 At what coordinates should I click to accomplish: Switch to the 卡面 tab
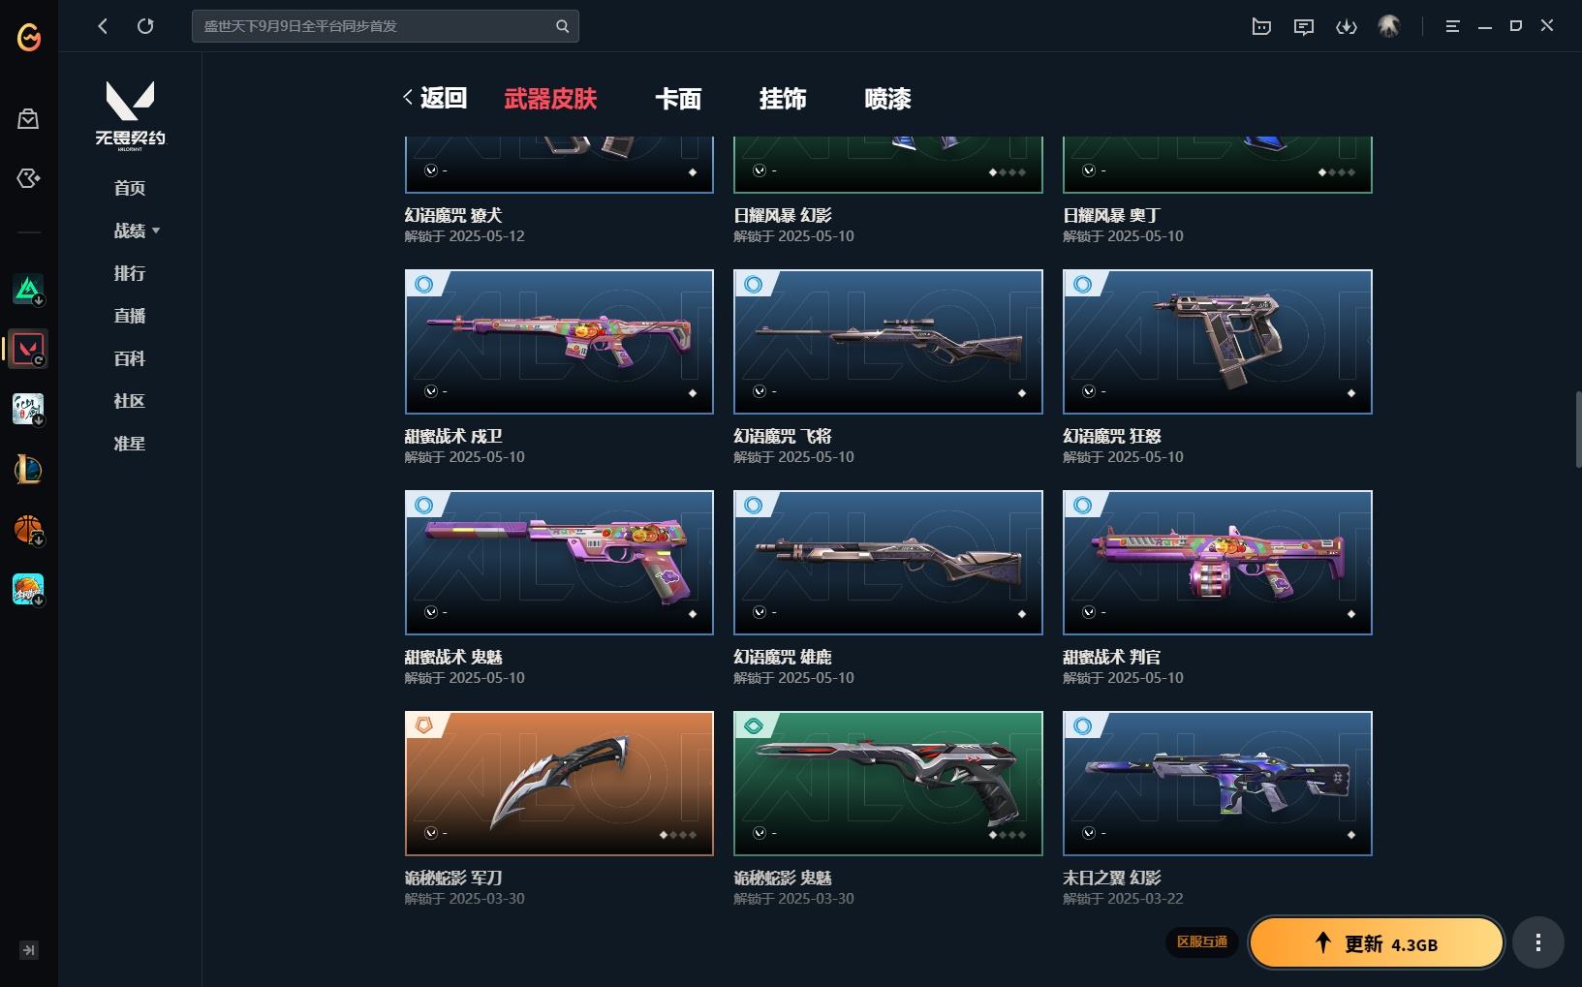pyautogui.click(x=678, y=99)
